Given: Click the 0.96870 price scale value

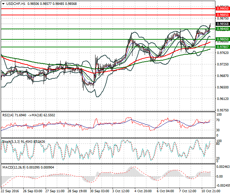Looking at the screenshot, I should point(223,76).
